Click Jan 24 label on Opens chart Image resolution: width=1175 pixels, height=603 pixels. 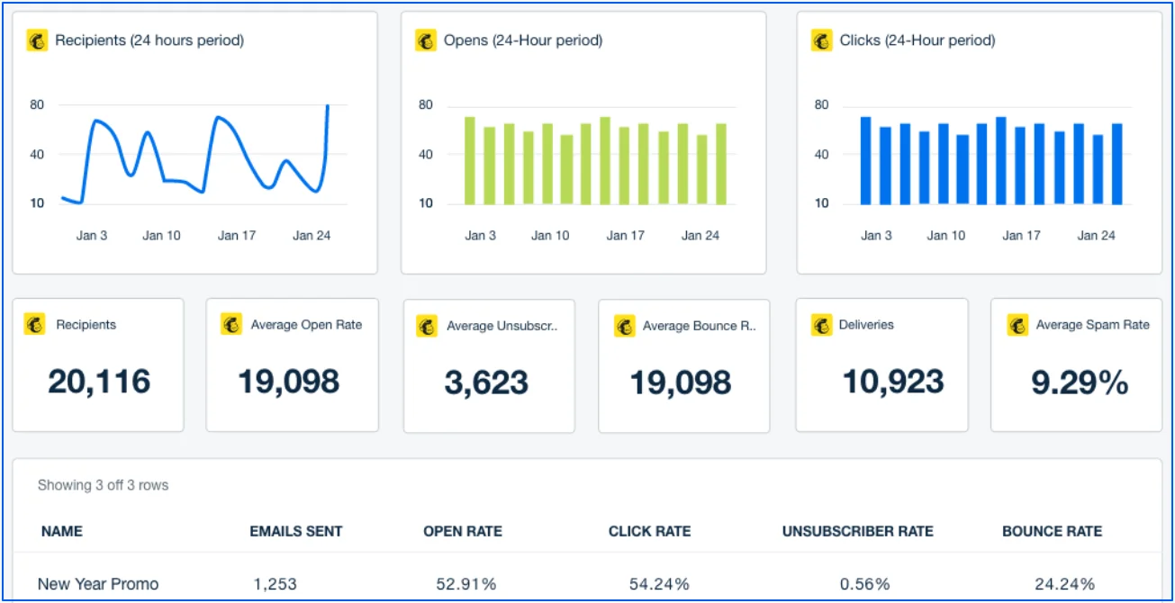[x=700, y=236]
